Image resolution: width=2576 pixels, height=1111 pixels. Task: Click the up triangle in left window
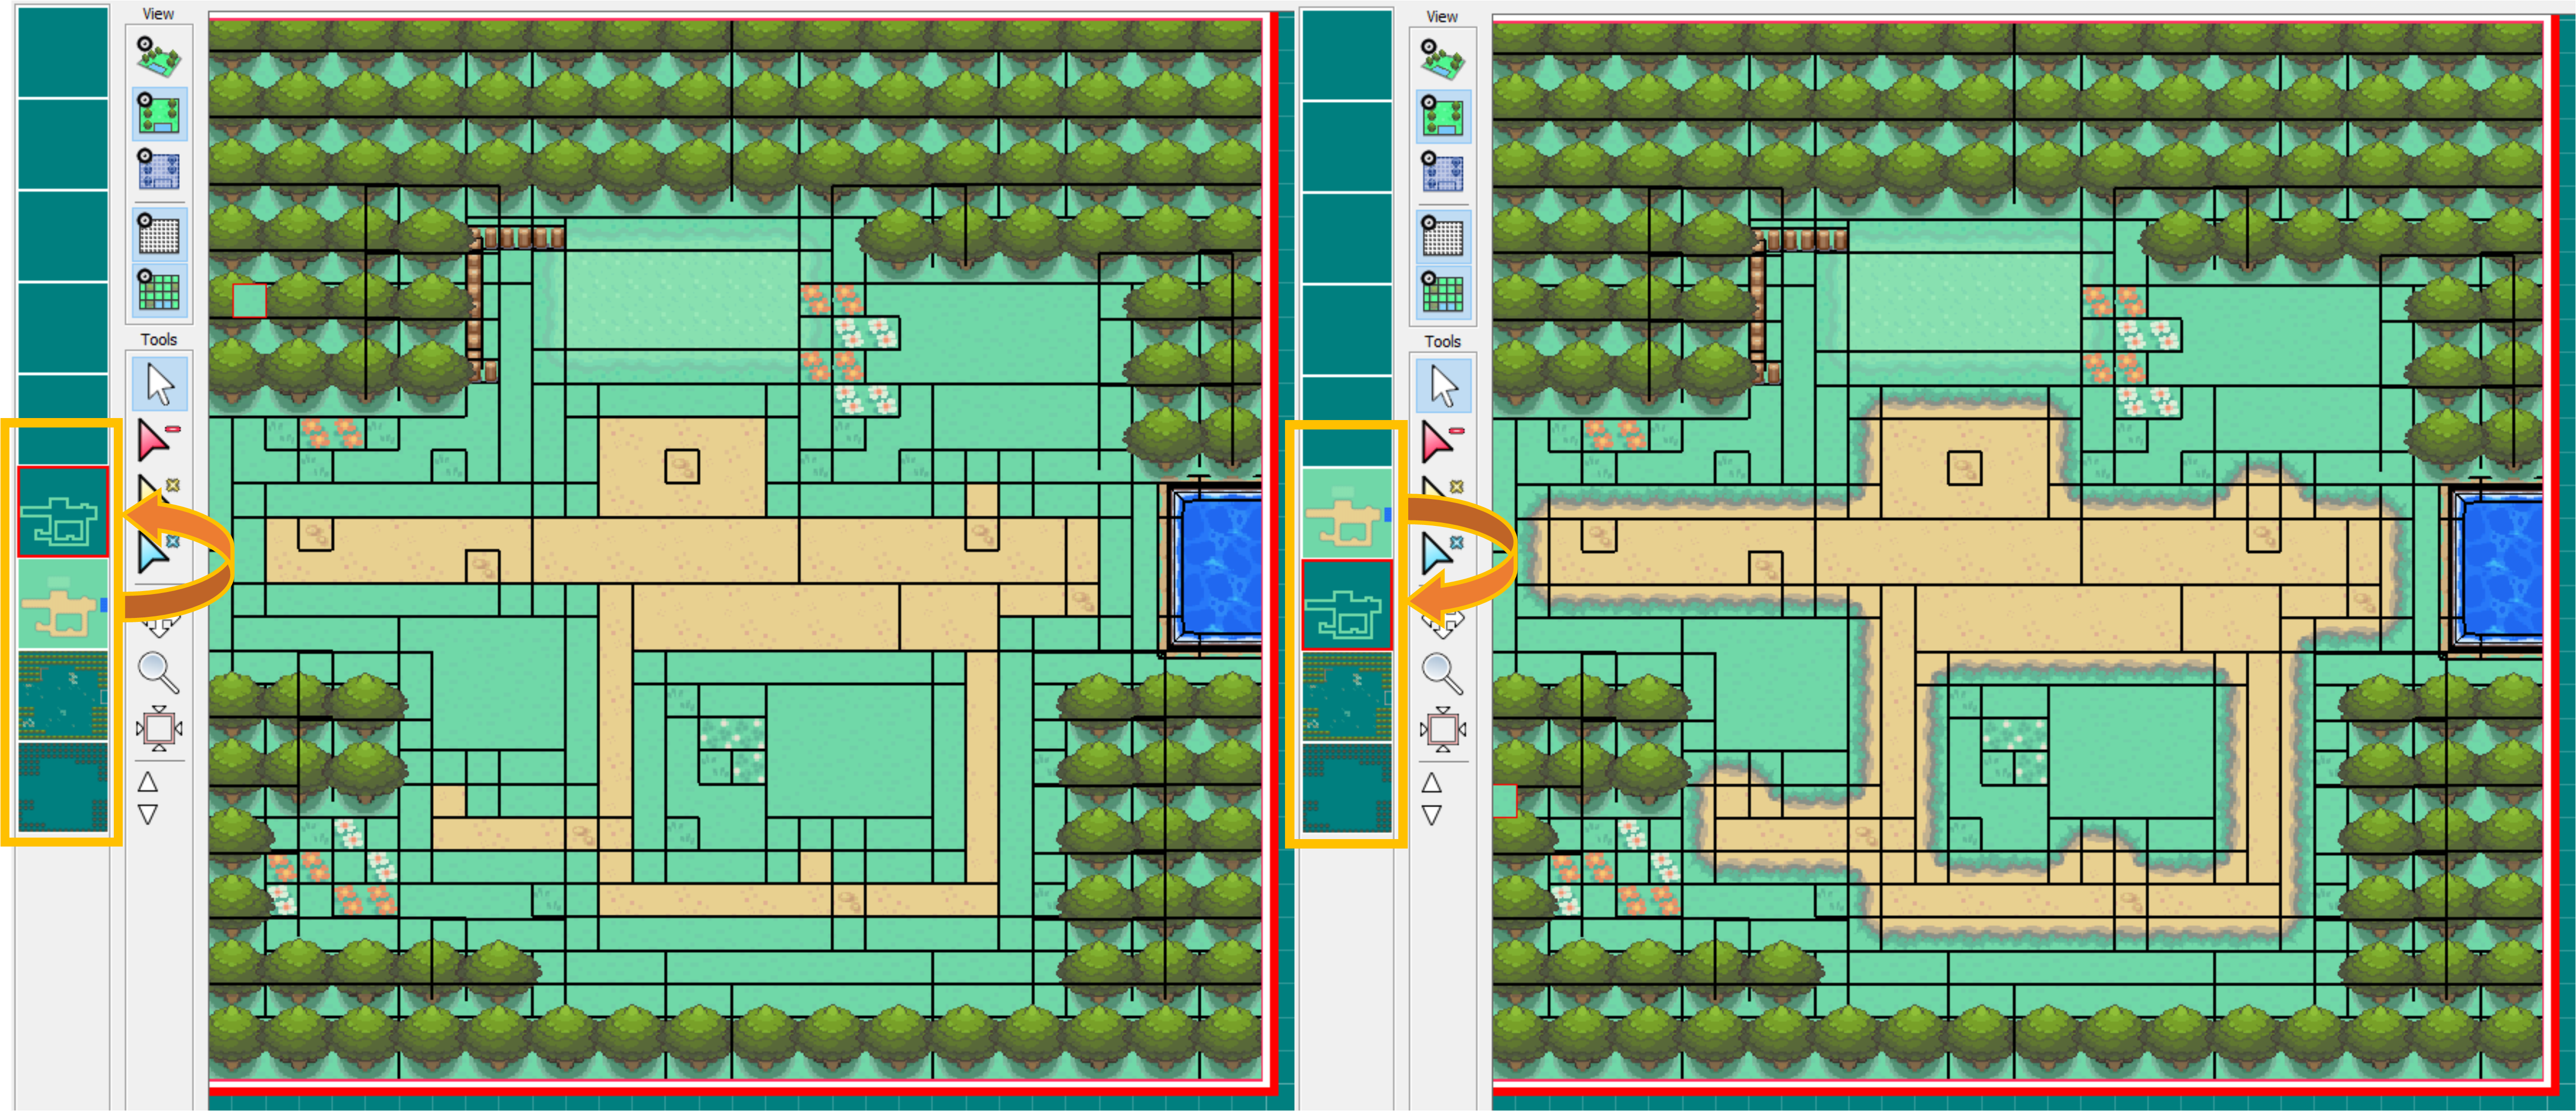pos(148,782)
